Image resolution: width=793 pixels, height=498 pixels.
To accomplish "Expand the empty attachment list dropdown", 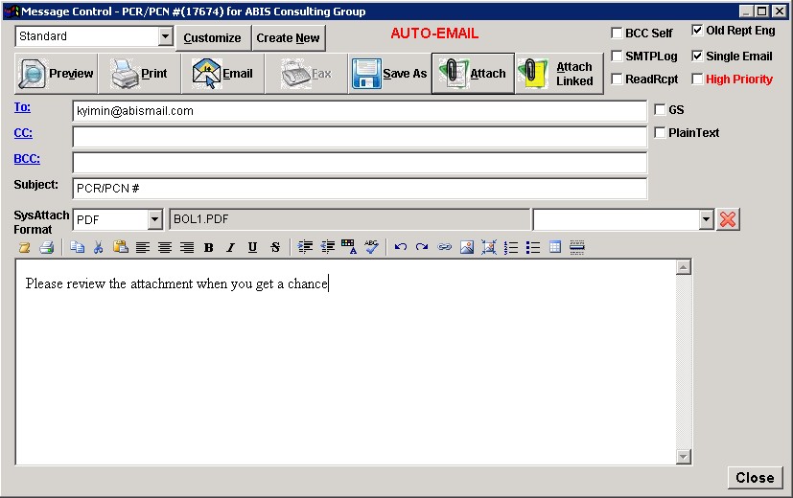I will tap(707, 219).
